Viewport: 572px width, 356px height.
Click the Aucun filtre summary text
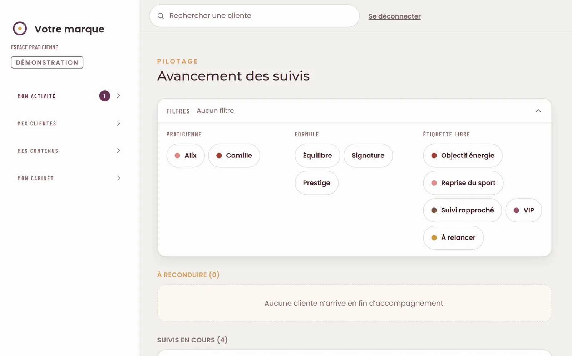pos(215,111)
